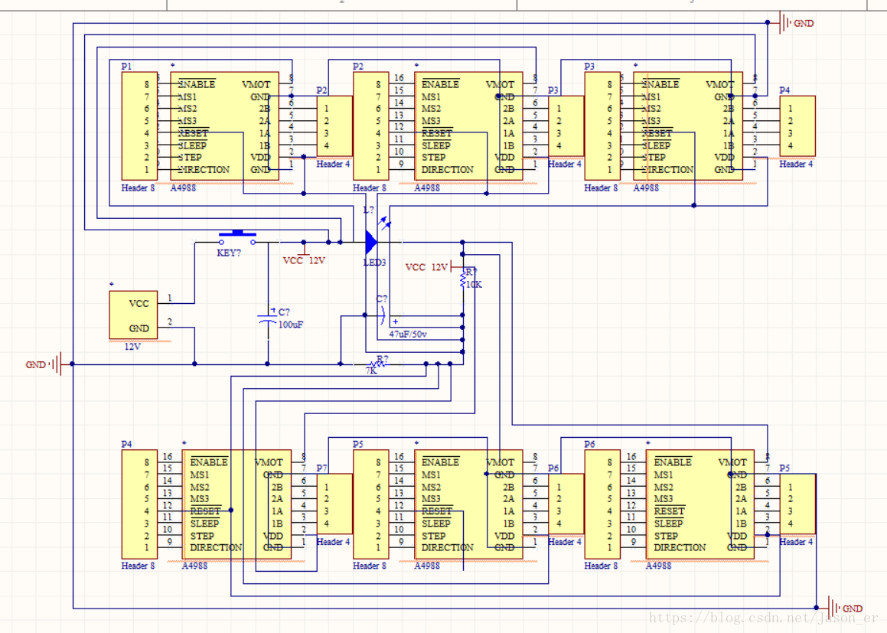Image resolution: width=887 pixels, height=633 pixels.
Task: Click the Header 4 connector labeled P6
Action: coord(566,504)
